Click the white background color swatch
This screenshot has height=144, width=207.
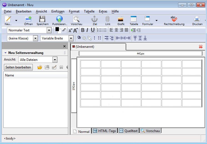click(59, 31)
